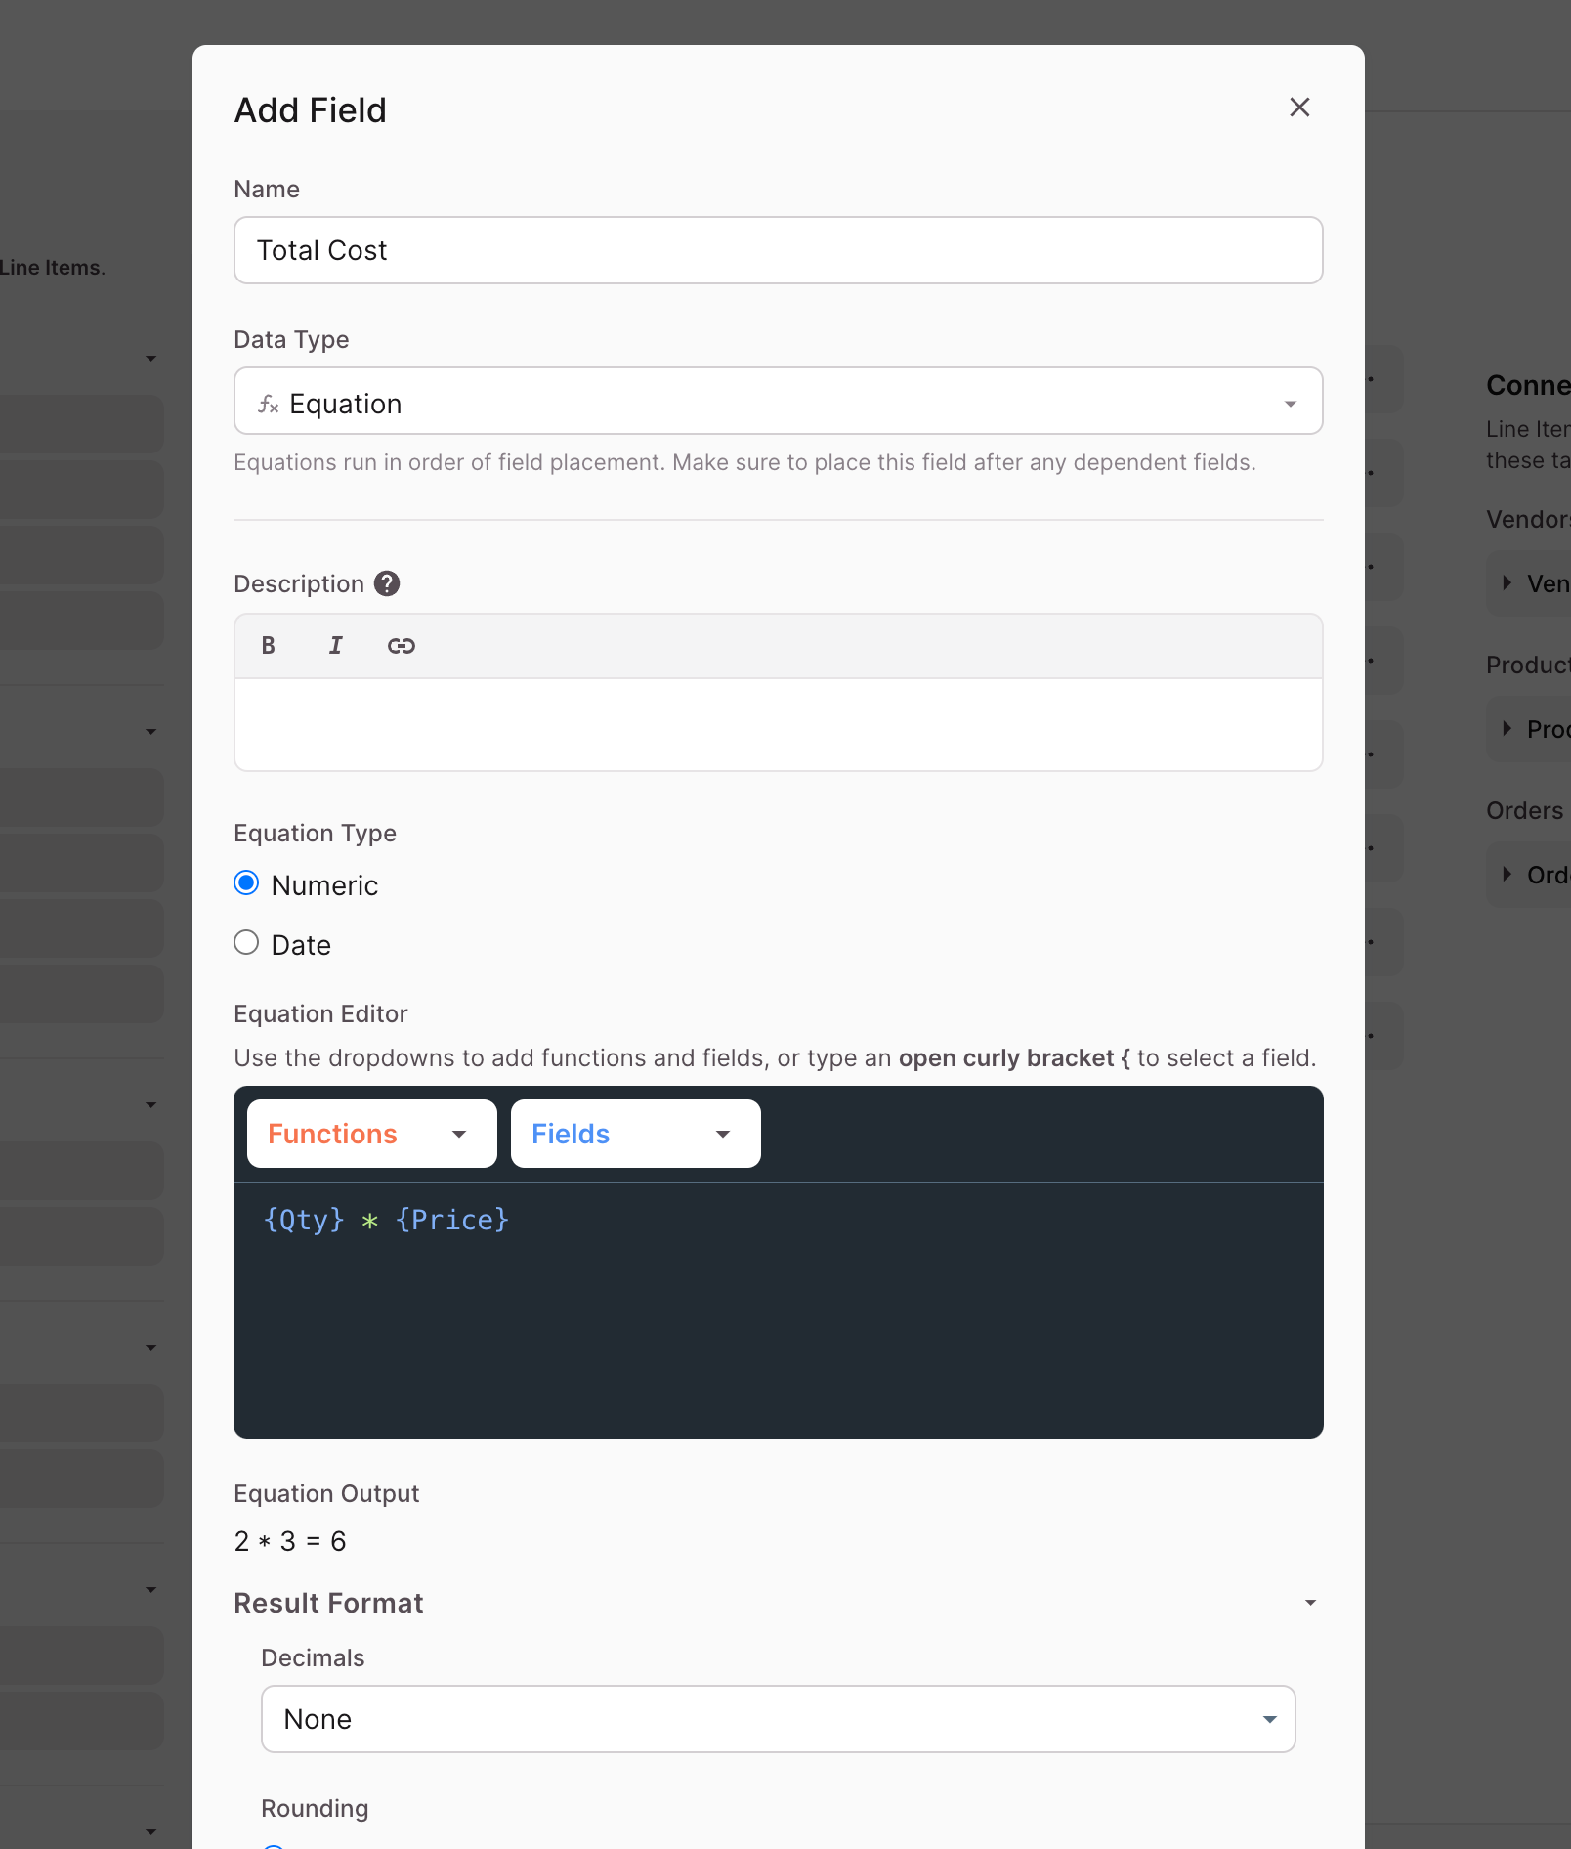This screenshot has height=1849, width=1571.
Task: Click inside the Description text area
Action: (778, 724)
